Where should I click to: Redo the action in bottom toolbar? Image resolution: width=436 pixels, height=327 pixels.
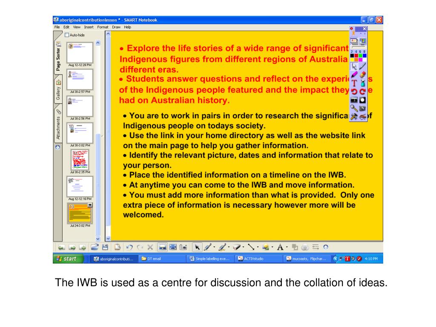pos(140,247)
